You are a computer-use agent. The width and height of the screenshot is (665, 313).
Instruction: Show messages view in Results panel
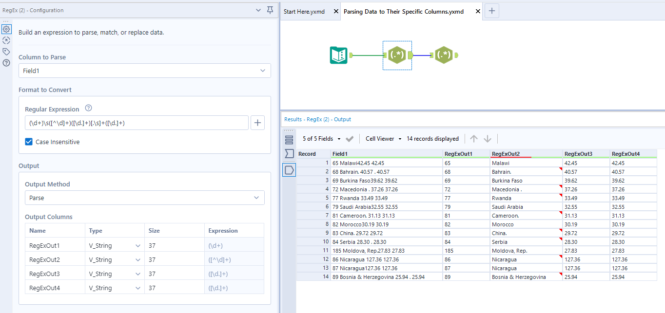point(289,140)
